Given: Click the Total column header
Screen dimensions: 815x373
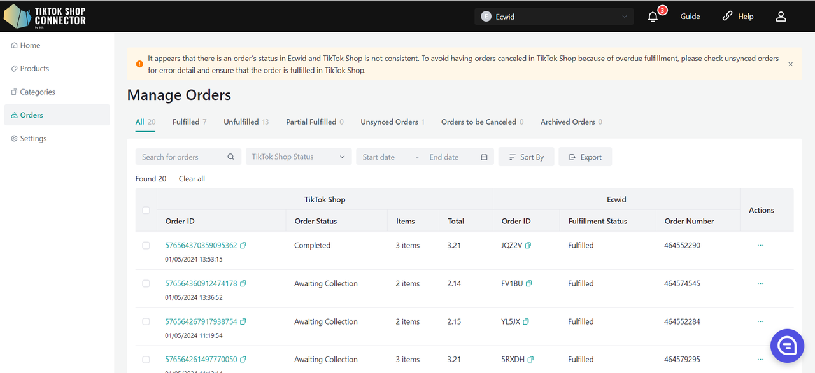Looking at the screenshot, I should [456, 221].
